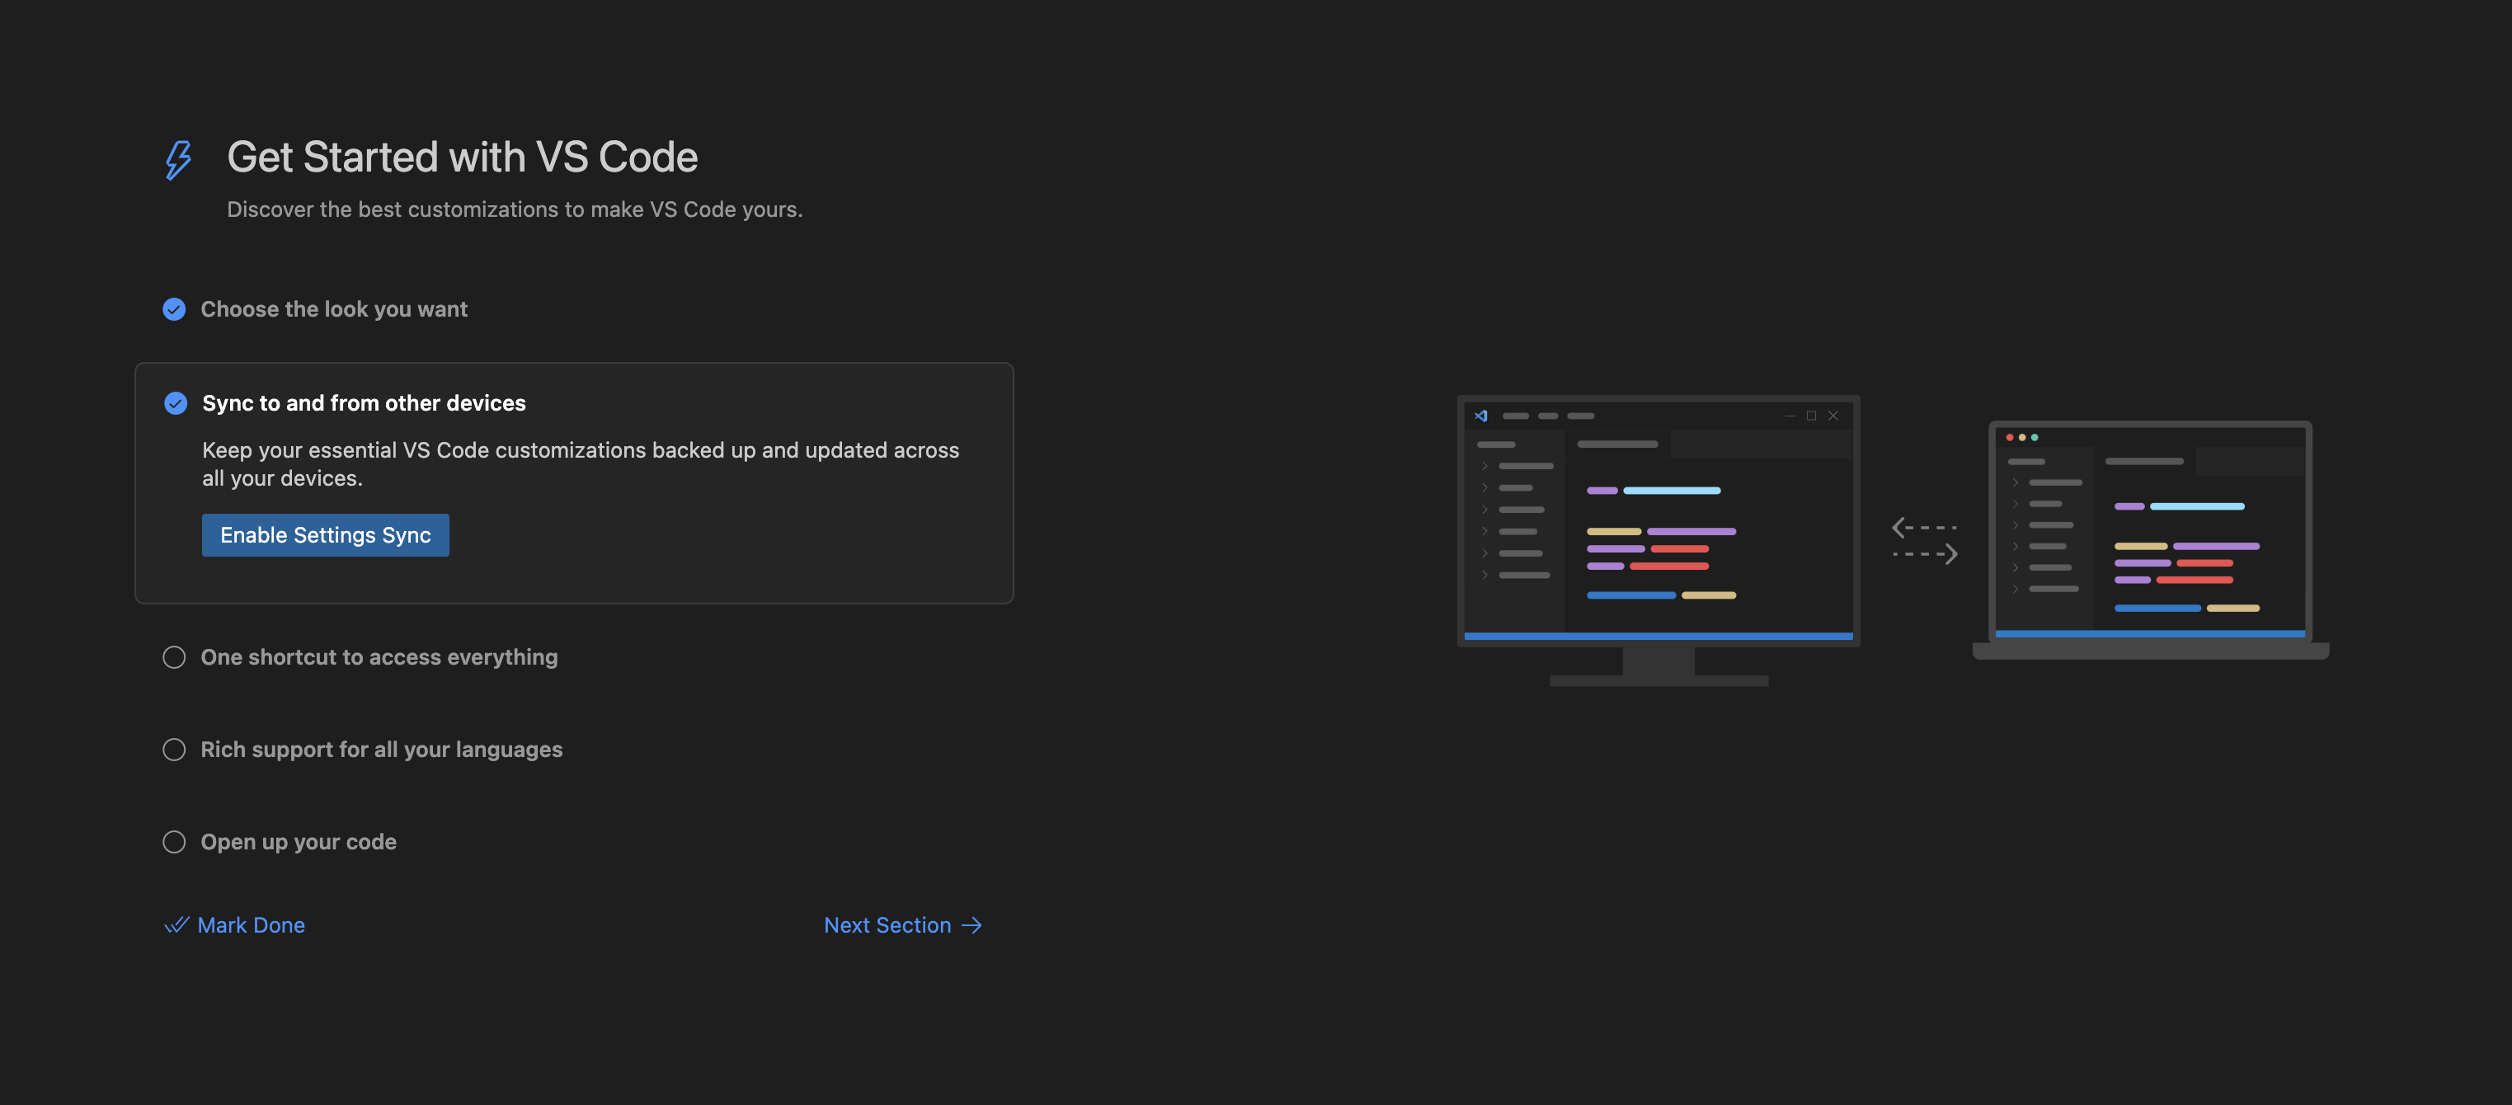Expand the Open up your code step
2512x1105 pixels.
299,842
